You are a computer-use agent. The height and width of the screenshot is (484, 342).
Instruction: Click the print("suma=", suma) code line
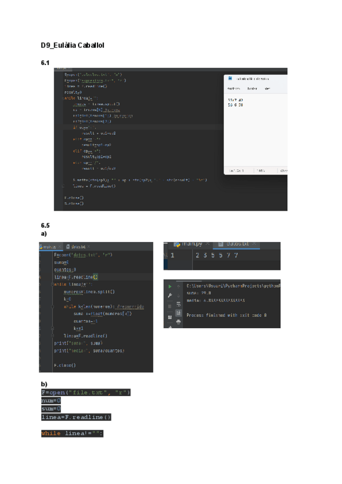[78, 343]
